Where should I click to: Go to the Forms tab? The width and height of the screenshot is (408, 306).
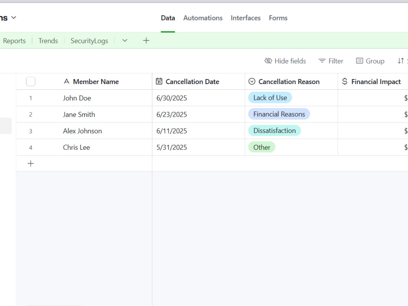pos(278,18)
